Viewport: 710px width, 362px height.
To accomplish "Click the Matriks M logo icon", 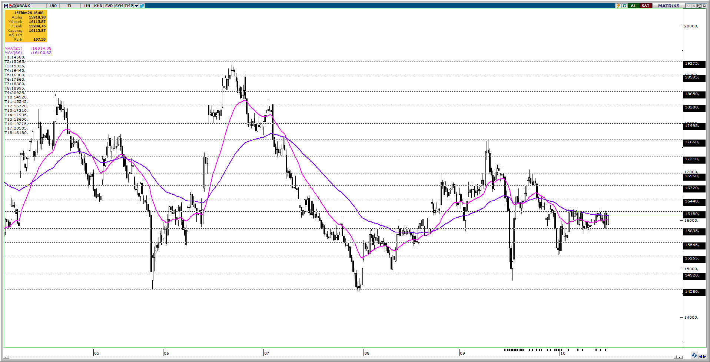I will coord(6,6).
